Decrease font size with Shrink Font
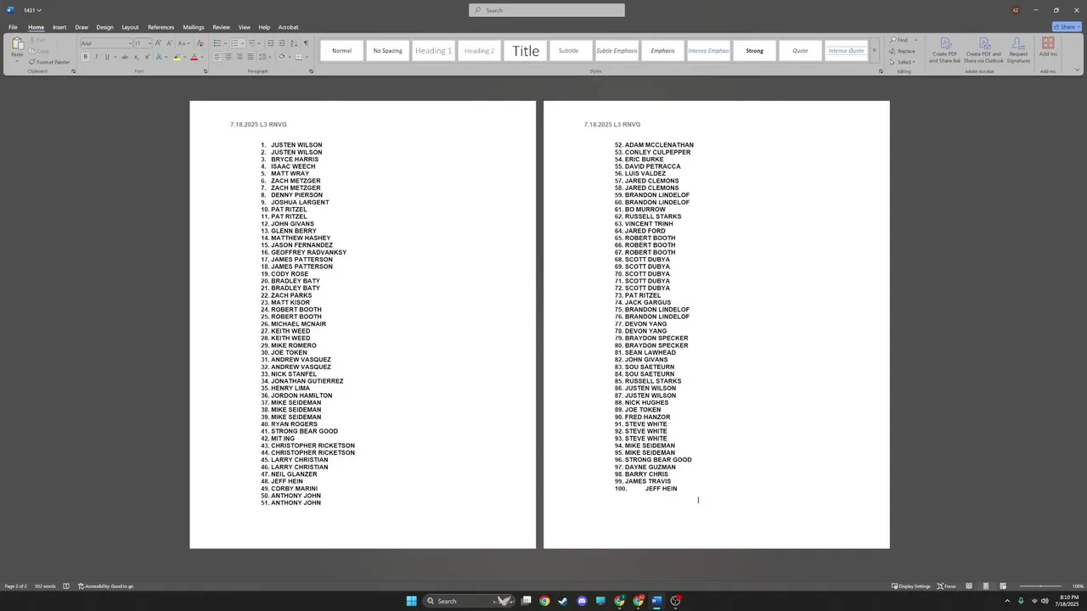This screenshot has width=1087, height=611. click(169, 43)
